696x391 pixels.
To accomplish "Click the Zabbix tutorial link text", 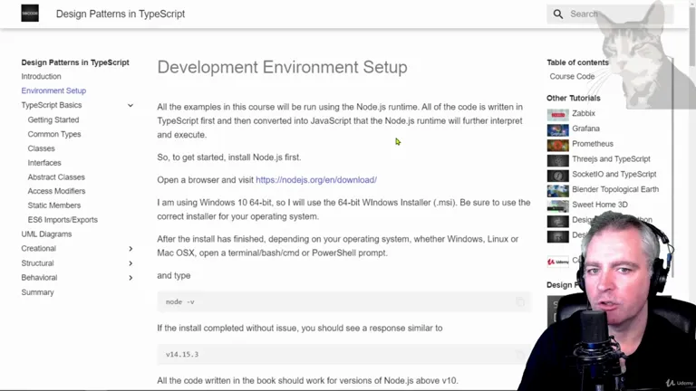I will pyautogui.click(x=584, y=113).
